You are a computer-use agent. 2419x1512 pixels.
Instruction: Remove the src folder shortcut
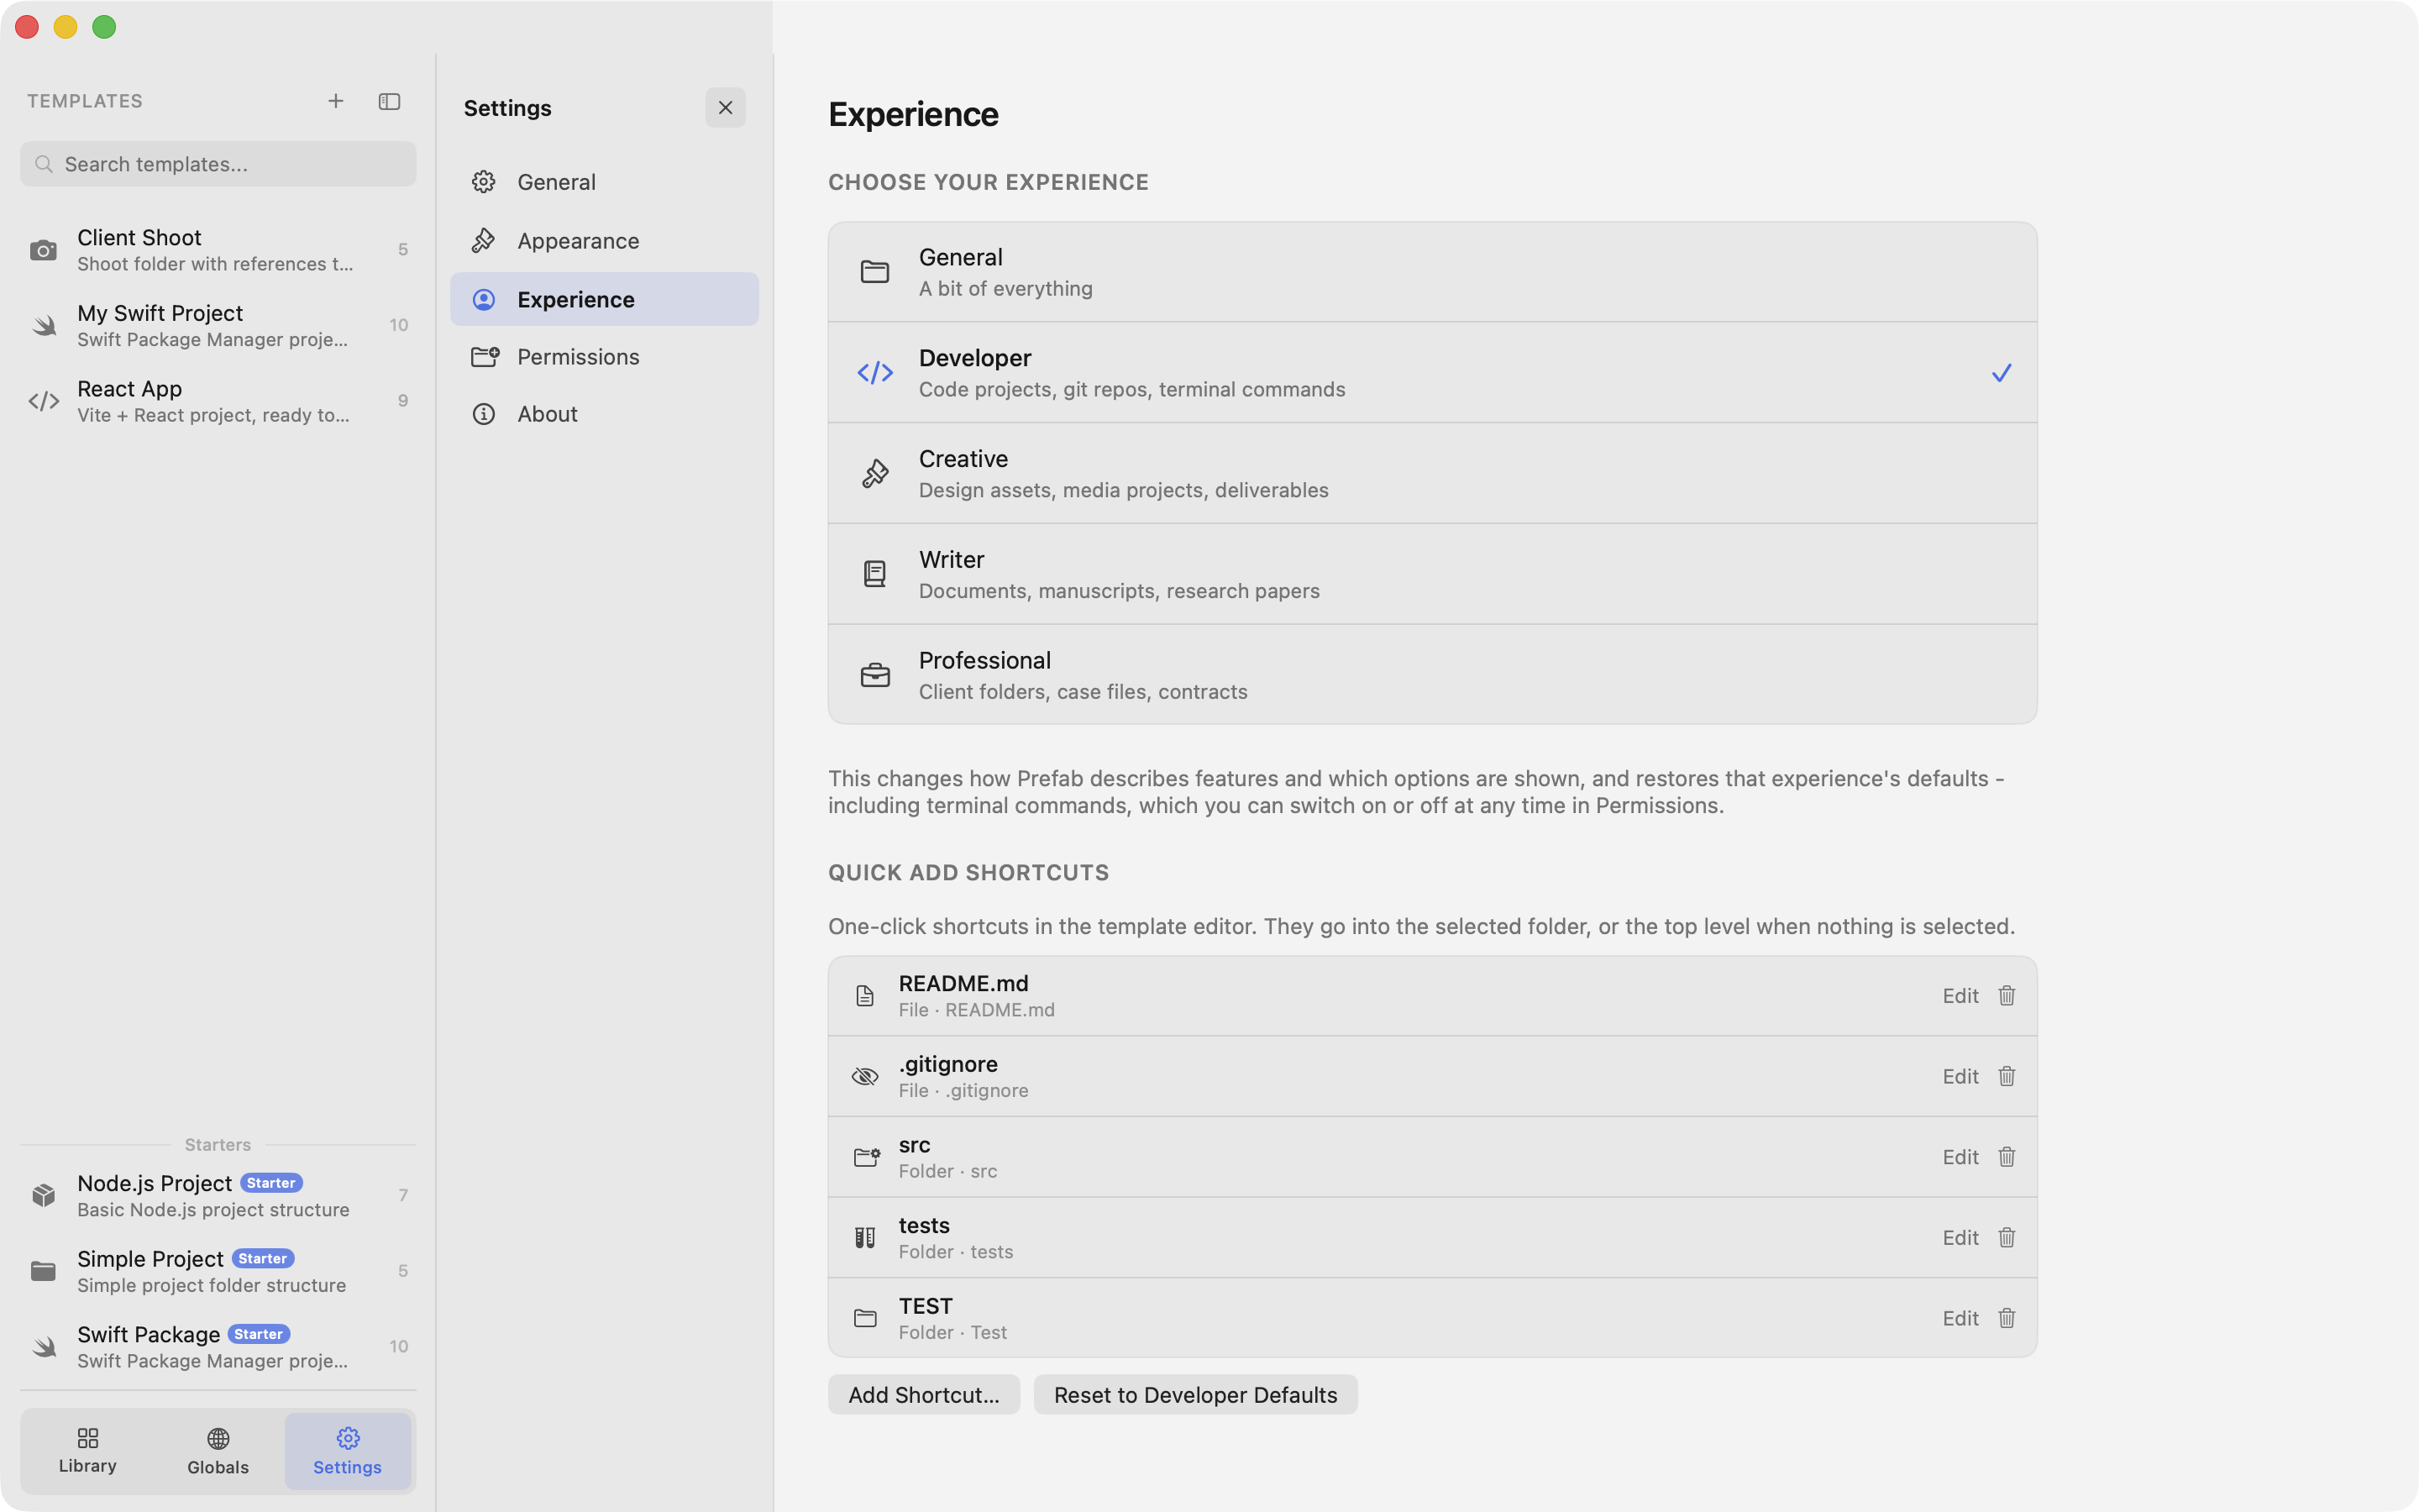pos(2006,1157)
